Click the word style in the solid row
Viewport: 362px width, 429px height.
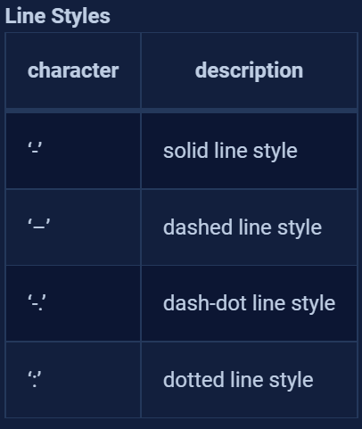pos(276,152)
